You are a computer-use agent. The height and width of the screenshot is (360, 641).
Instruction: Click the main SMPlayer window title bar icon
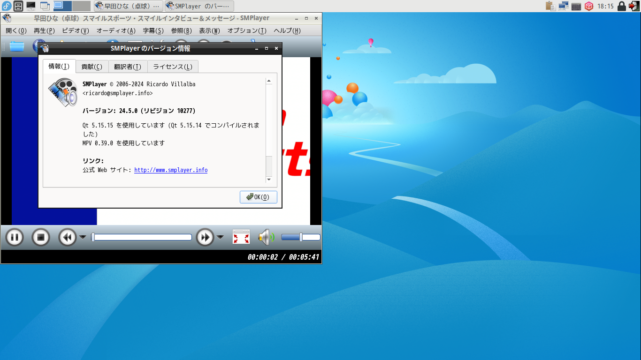[7, 18]
